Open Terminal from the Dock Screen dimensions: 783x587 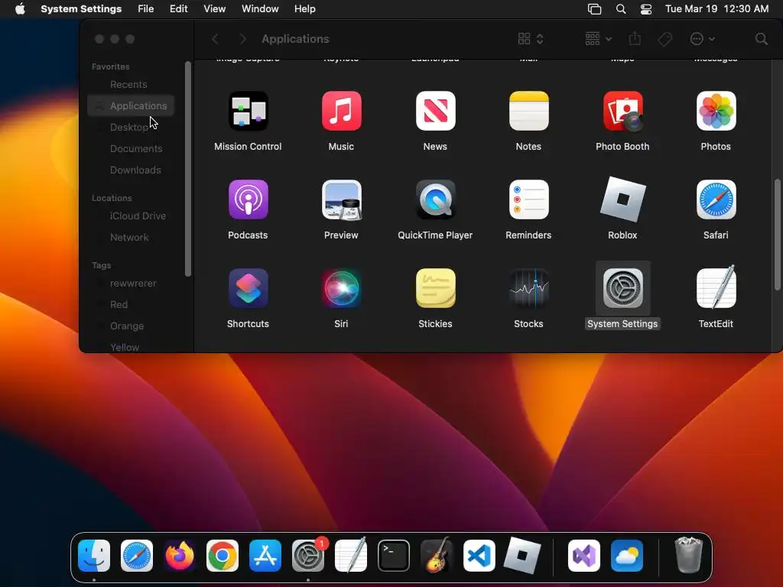394,556
